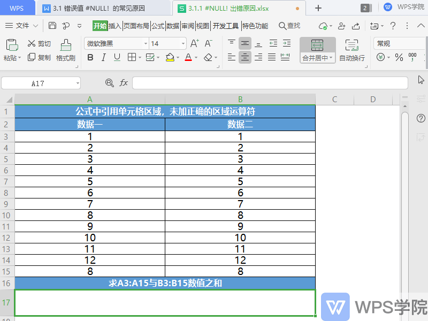
Task: Toggle horizontal center alignment
Action: [x=245, y=57]
